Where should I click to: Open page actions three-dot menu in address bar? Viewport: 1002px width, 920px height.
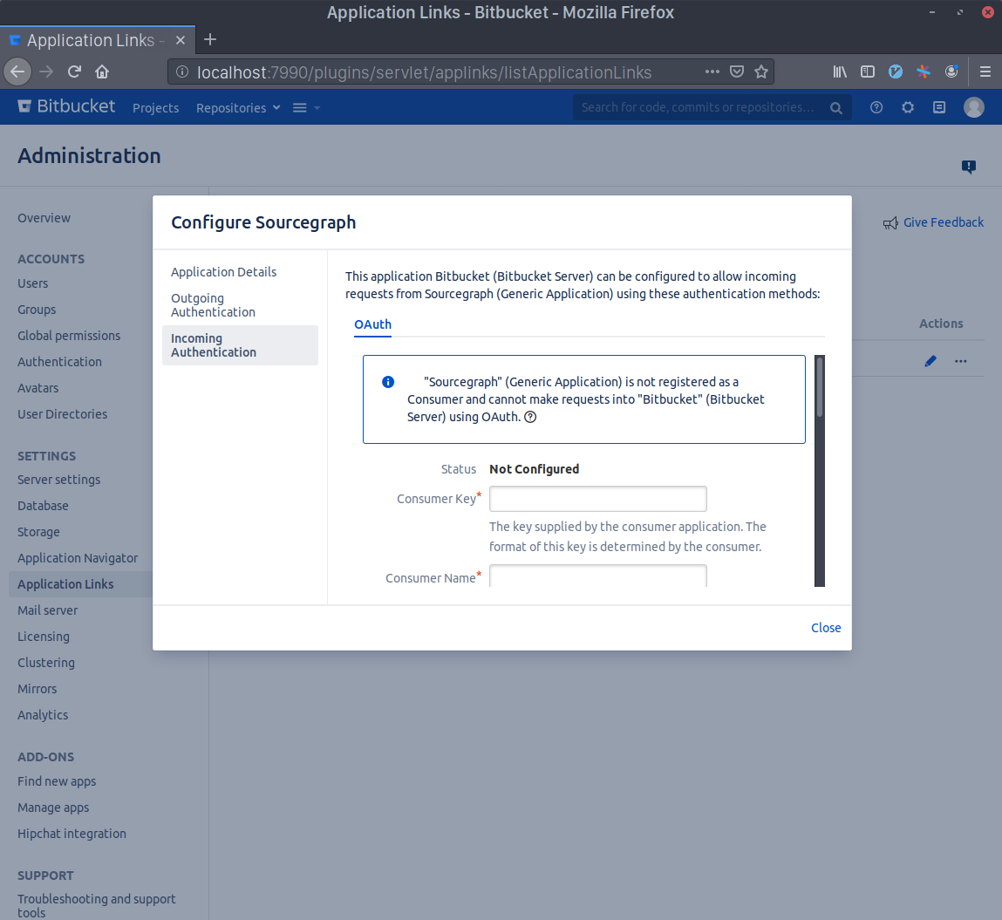pos(712,72)
